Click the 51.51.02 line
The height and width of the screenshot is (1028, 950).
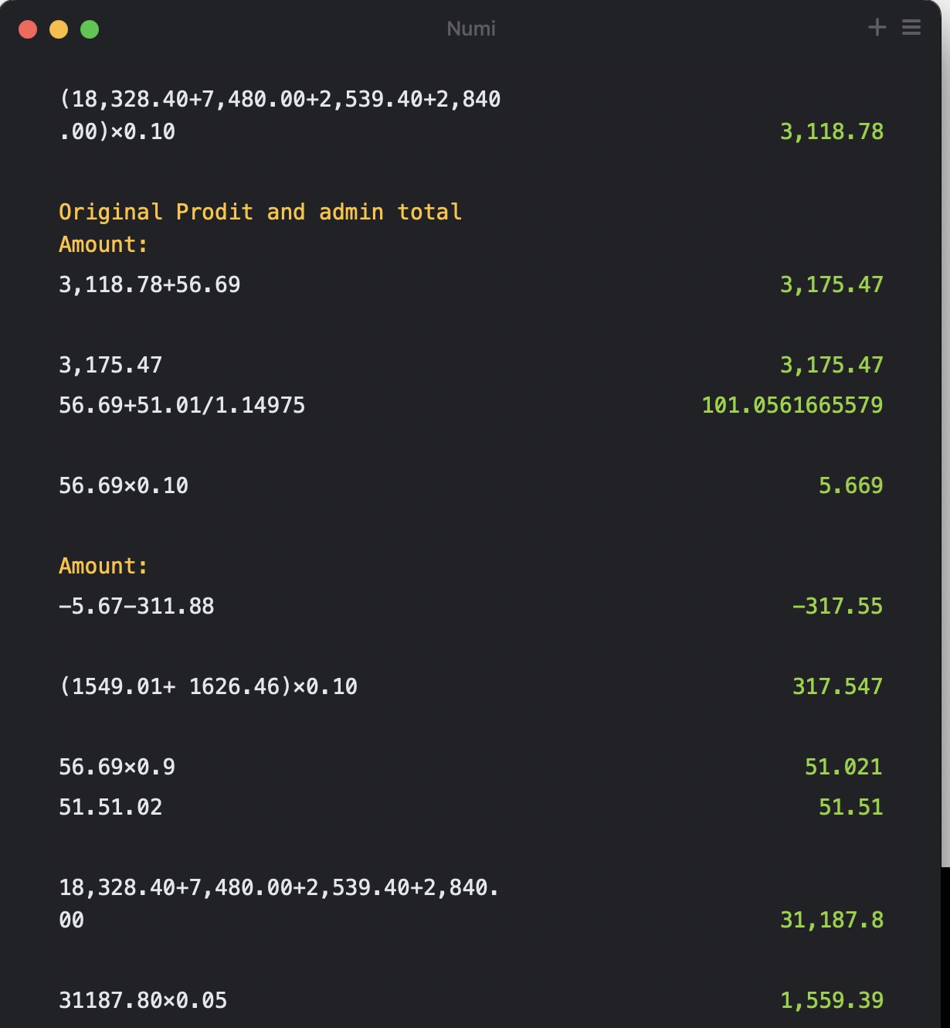(111, 807)
